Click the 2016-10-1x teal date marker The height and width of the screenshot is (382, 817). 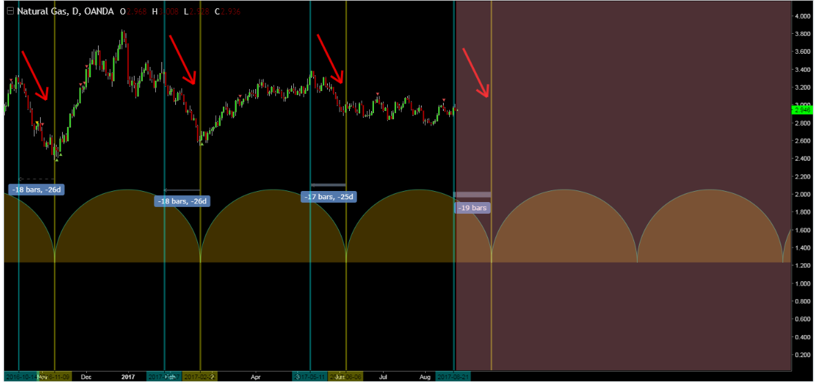tap(19, 377)
